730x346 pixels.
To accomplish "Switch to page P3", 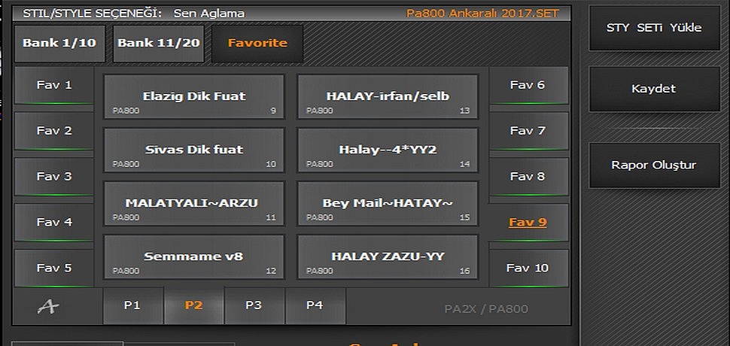I will pos(254,305).
